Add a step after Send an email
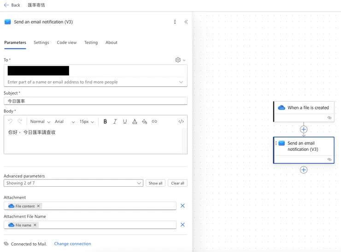This screenshot has width=341, height=252. [304, 170]
